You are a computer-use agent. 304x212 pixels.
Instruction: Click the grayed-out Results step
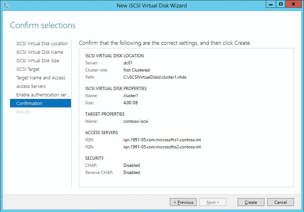(23, 112)
